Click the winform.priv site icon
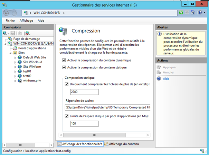Image resolution: width=209 pixels, height=155 pixels. click(20, 80)
